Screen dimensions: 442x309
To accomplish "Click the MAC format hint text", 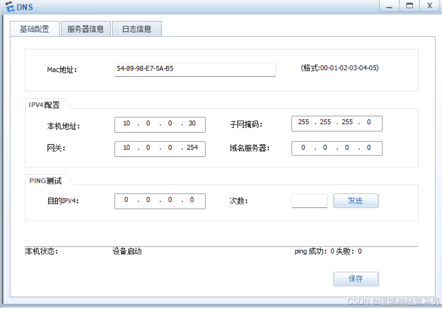I will point(340,68).
